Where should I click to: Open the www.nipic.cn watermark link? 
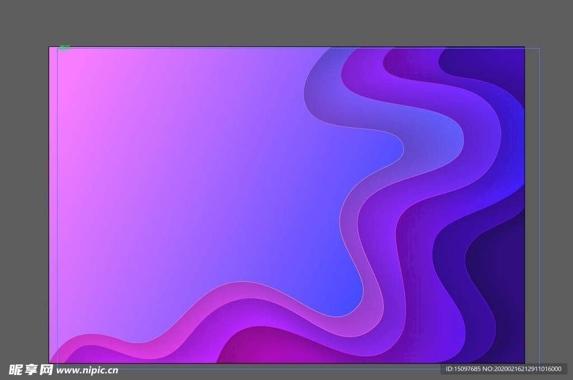click(88, 370)
